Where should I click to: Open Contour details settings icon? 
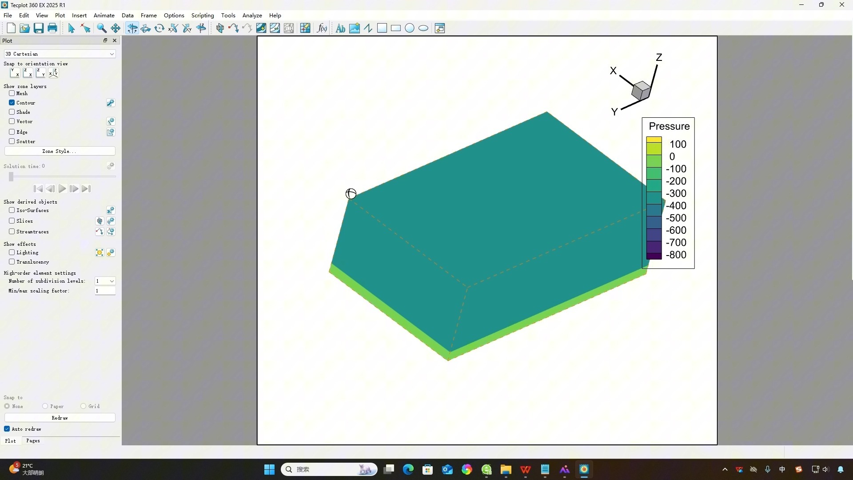pyautogui.click(x=111, y=103)
